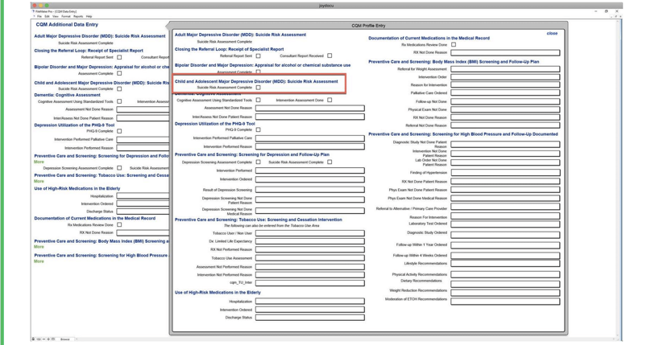Click the zoom in icon in status bar

(48, 339)
